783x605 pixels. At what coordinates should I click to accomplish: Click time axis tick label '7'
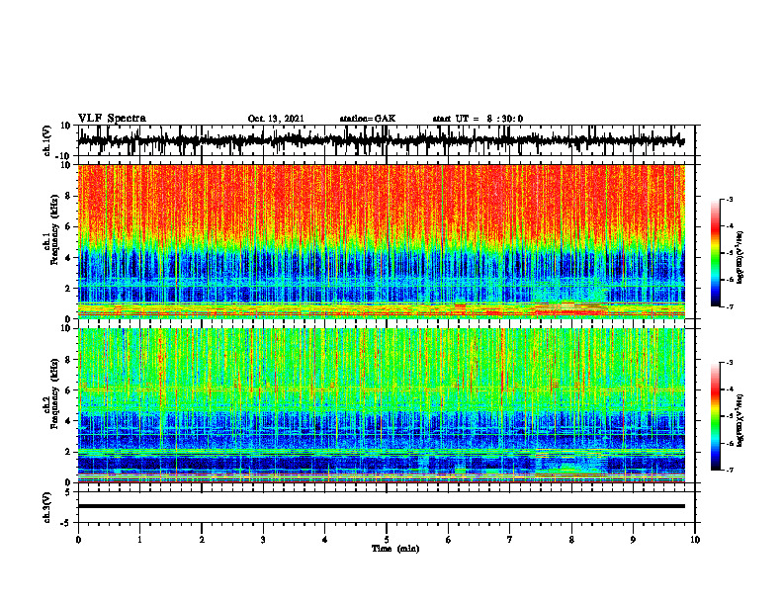(x=510, y=540)
